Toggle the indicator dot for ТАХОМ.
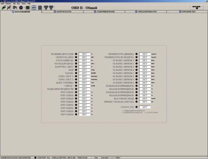 coord(76,73)
